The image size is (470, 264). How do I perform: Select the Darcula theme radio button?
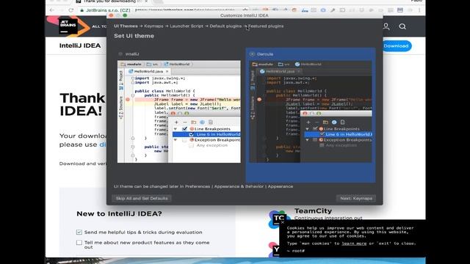(252, 54)
